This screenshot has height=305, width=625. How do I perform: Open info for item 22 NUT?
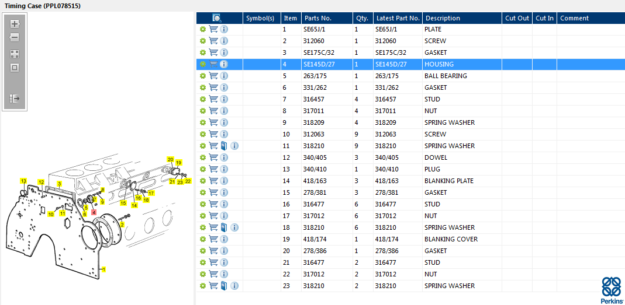pos(224,274)
